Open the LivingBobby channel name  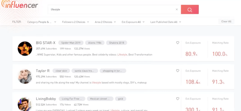pyautogui.click(x=46, y=99)
